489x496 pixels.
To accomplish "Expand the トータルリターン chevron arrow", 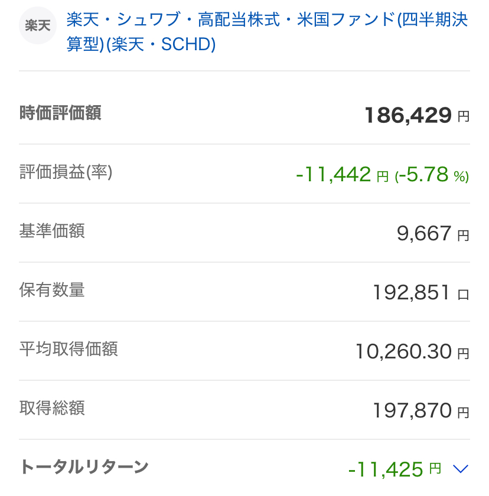I will [460, 469].
